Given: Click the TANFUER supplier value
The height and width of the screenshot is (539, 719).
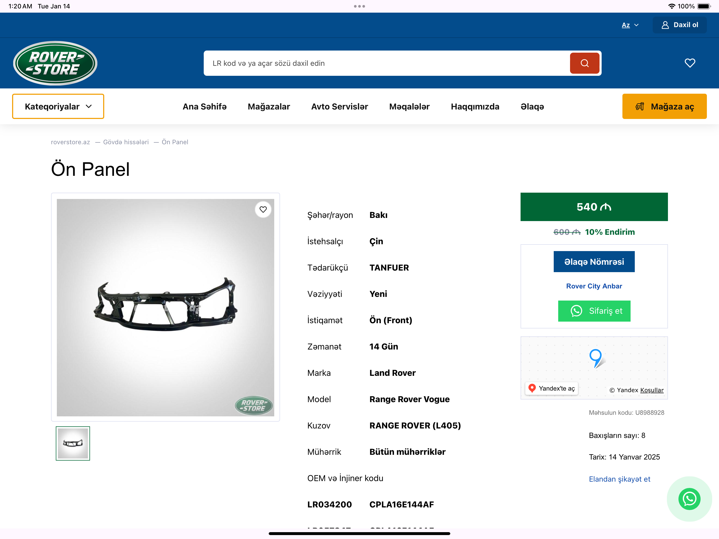Looking at the screenshot, I should 389,268.
